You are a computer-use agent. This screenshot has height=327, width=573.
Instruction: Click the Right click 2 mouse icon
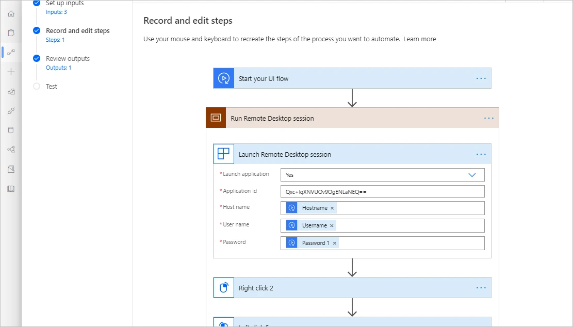(223, 287)
